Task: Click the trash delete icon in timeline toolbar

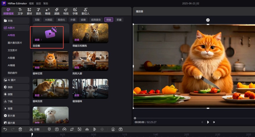Action: click(x=20, y=129)
